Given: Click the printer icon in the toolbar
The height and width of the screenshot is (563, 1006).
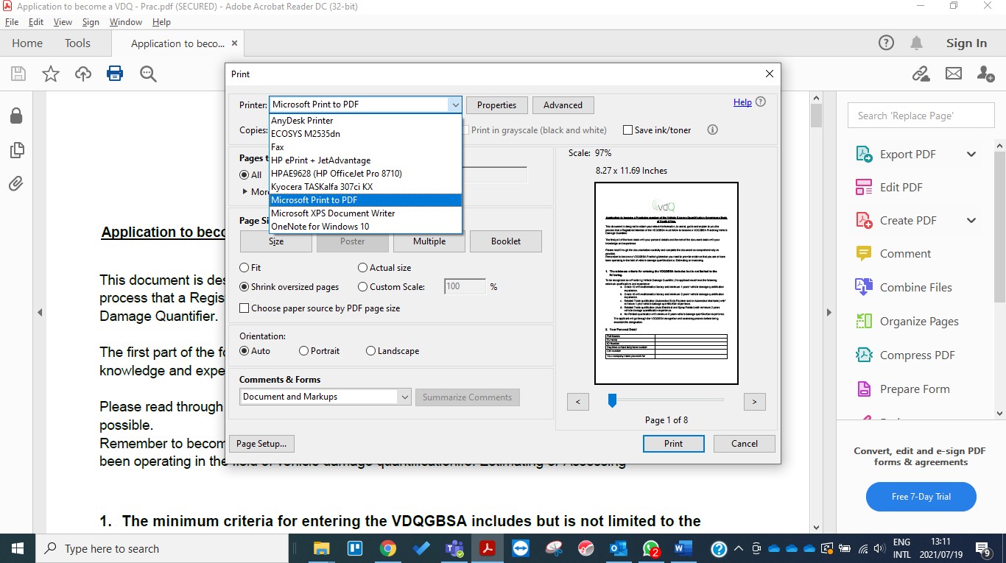Looking at the screenshot, I should [115, 74].
